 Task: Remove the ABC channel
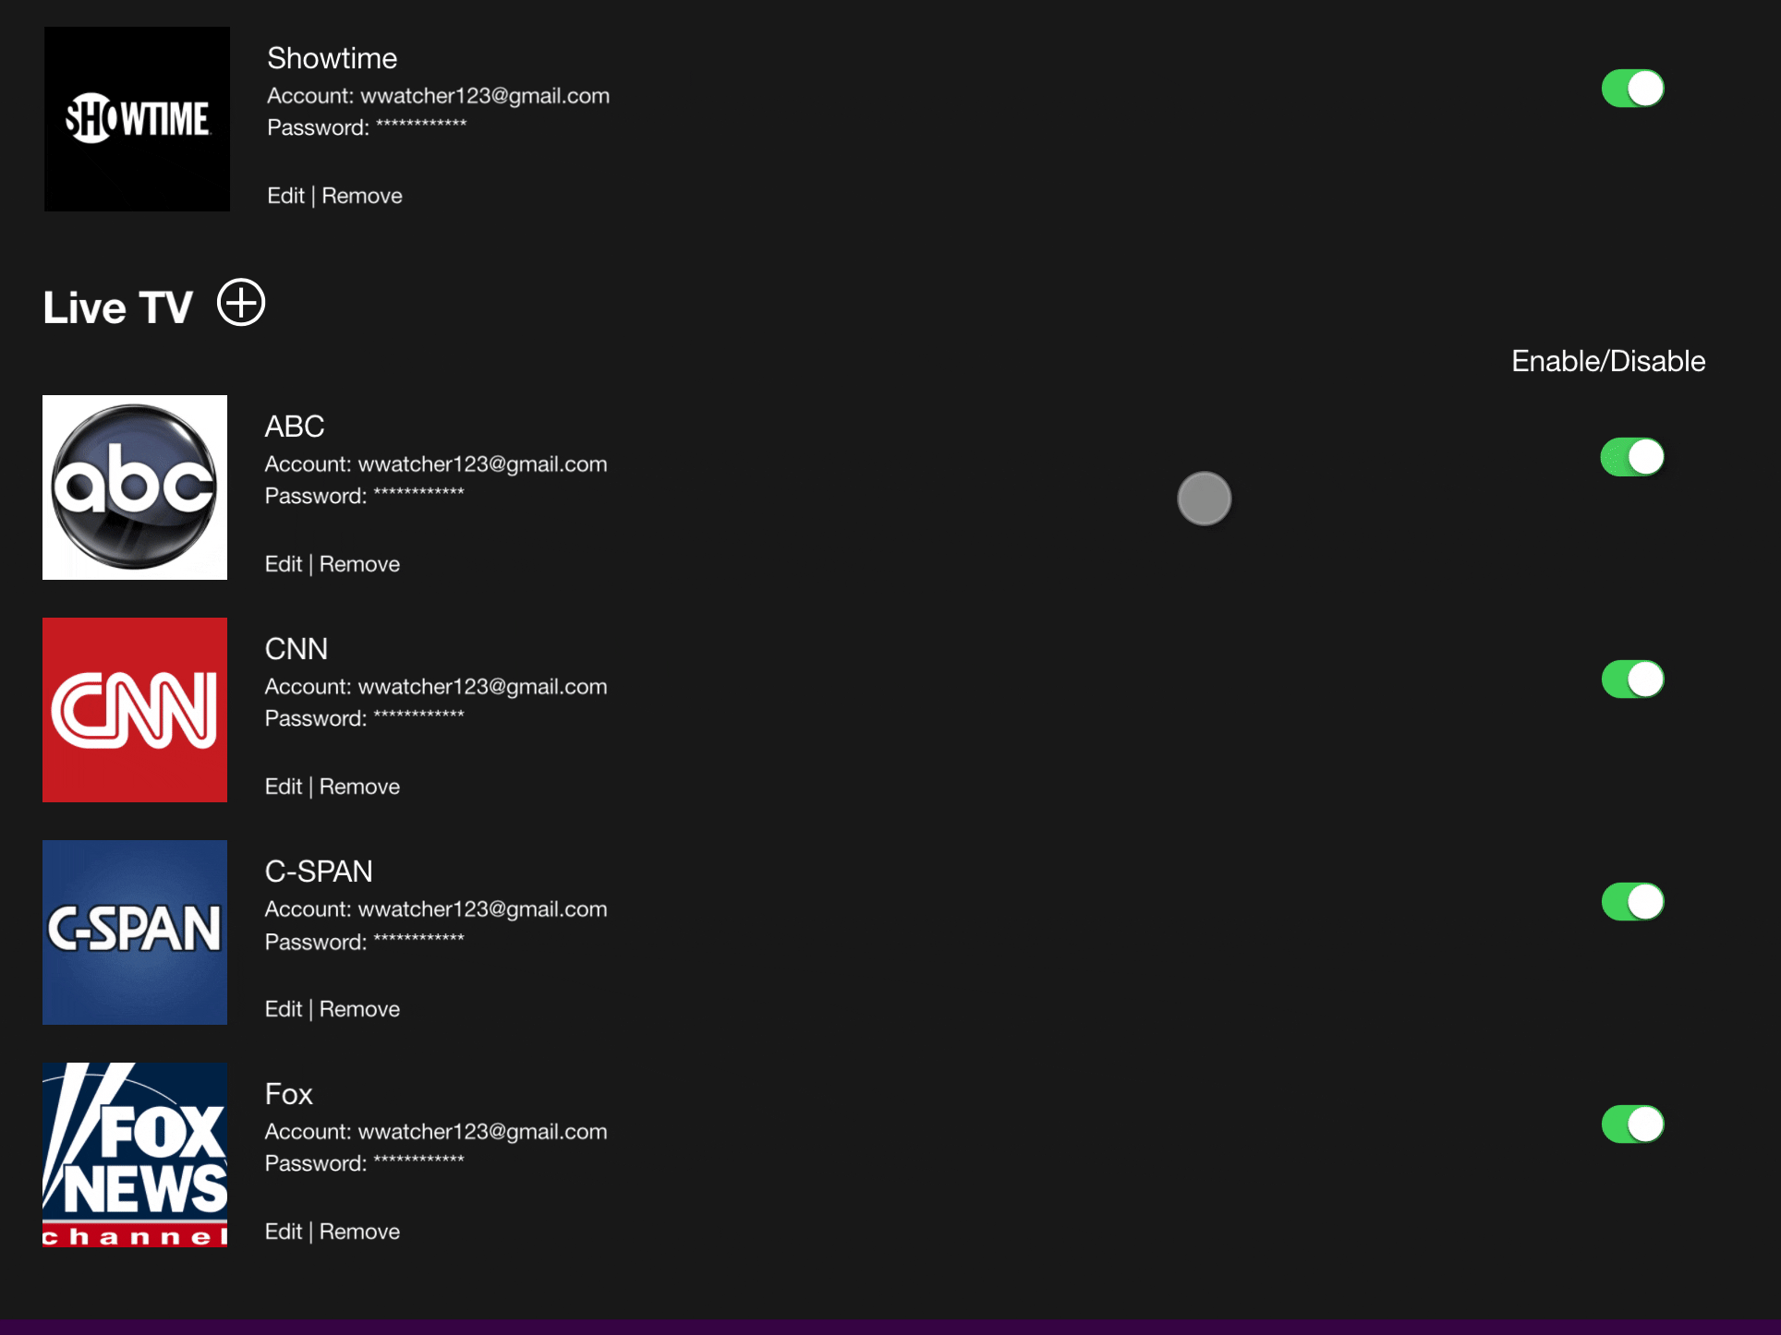pyautogui.click(x=359, y=564)
